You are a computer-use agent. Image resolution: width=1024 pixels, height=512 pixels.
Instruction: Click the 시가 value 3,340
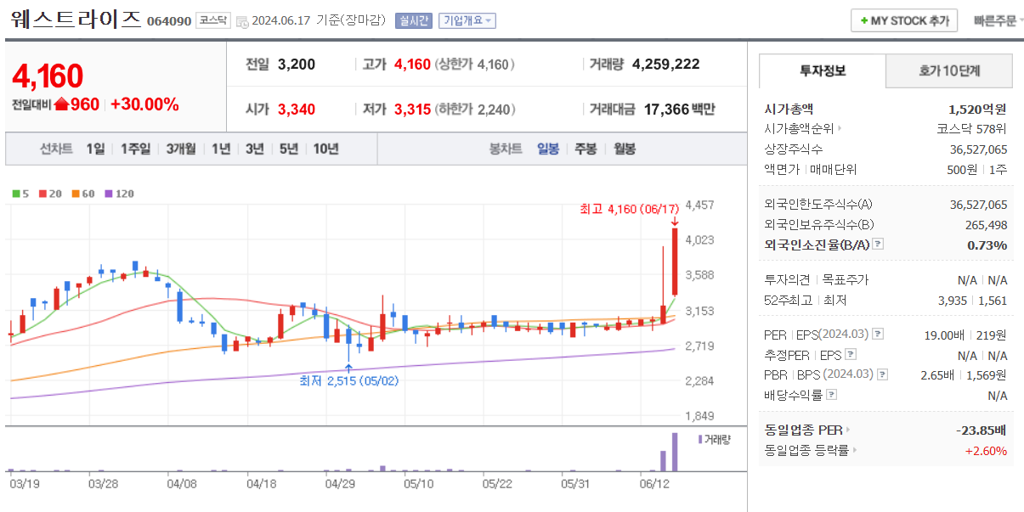coord(297,109)
